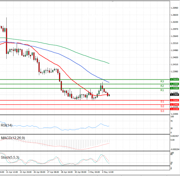This screenshot has height=176, width=180.
Task: Click the R3 resistance label
Action: click(162, 81)
